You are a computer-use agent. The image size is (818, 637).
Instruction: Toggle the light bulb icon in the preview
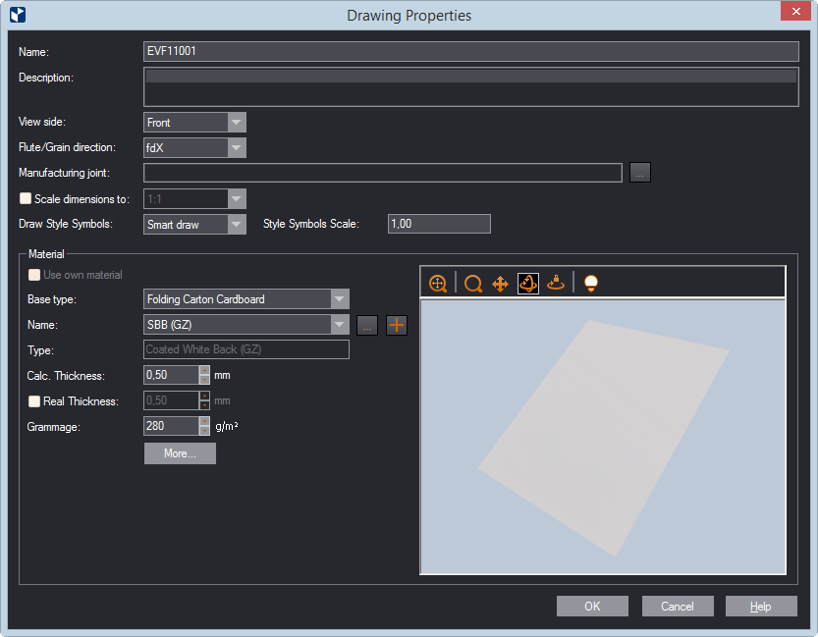[x=590, y=284]
